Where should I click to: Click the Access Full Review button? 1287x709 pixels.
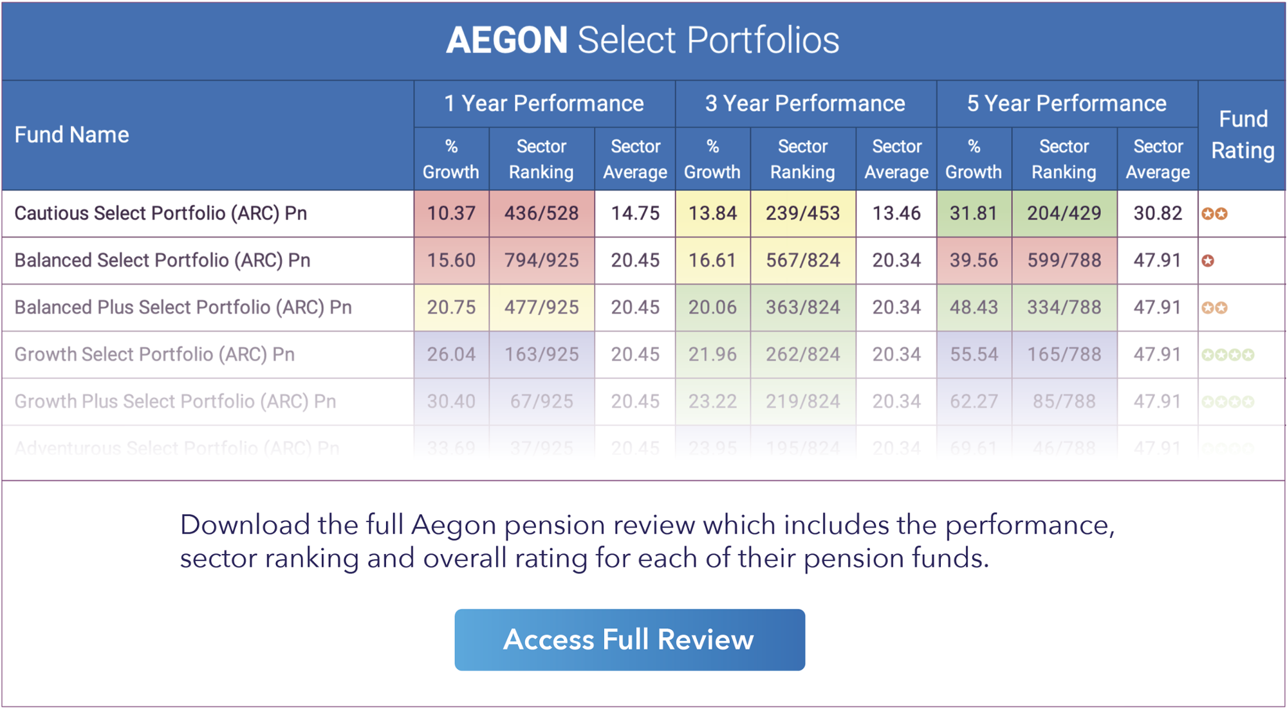click(x=629, y=640)
